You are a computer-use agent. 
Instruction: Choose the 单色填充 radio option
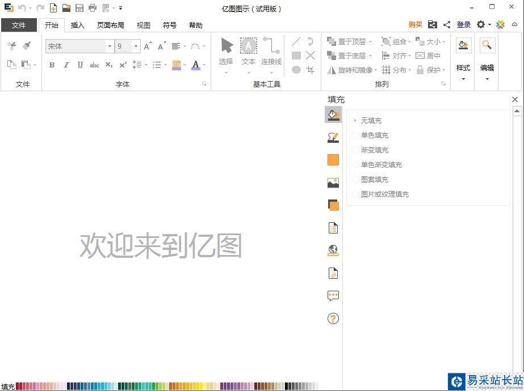coord(355,135)
